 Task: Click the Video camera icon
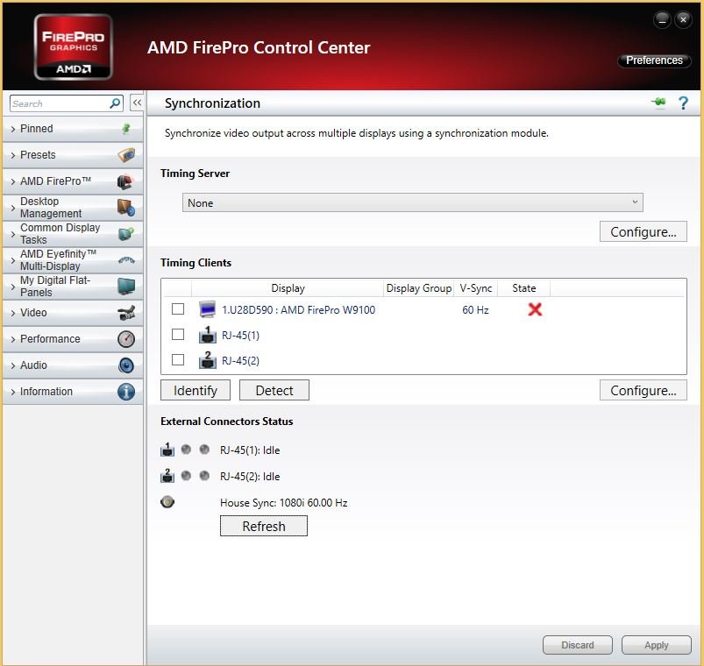(x=126, y=313)
